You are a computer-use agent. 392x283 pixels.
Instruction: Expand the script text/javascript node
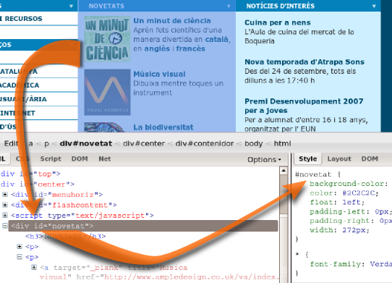(5, 215)
